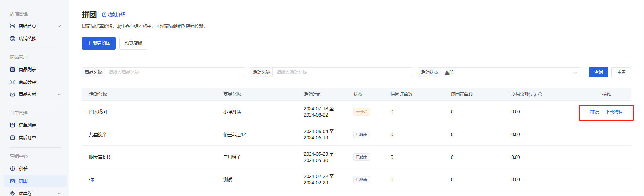Image resolution: width=644 pixels, height=196 pixels.
Task: Click product name 测试 in the 你 row
Action: click(228, 179)
